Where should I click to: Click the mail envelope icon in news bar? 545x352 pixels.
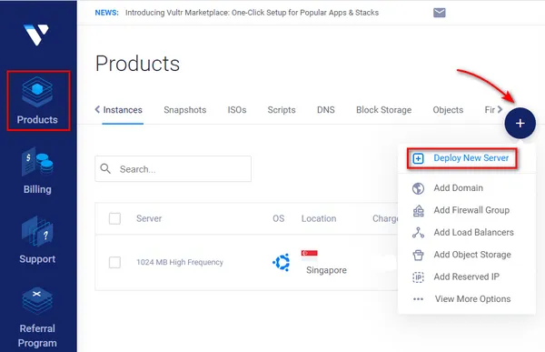440,13
